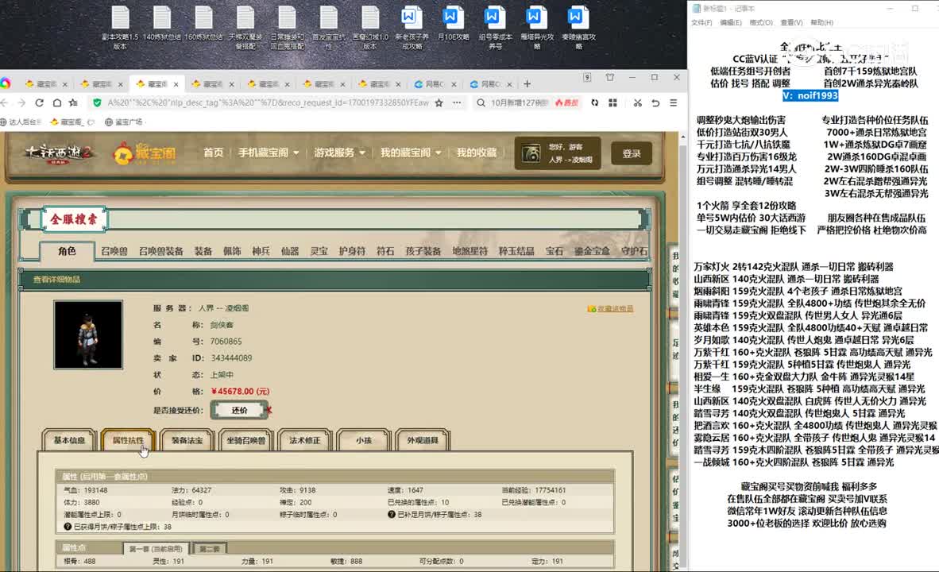Open desktop file 副本攻略1.5版本
939x572 pixels.
(120, 27)
